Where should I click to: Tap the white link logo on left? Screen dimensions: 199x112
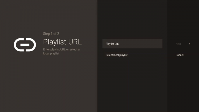(x=25, y=45)
